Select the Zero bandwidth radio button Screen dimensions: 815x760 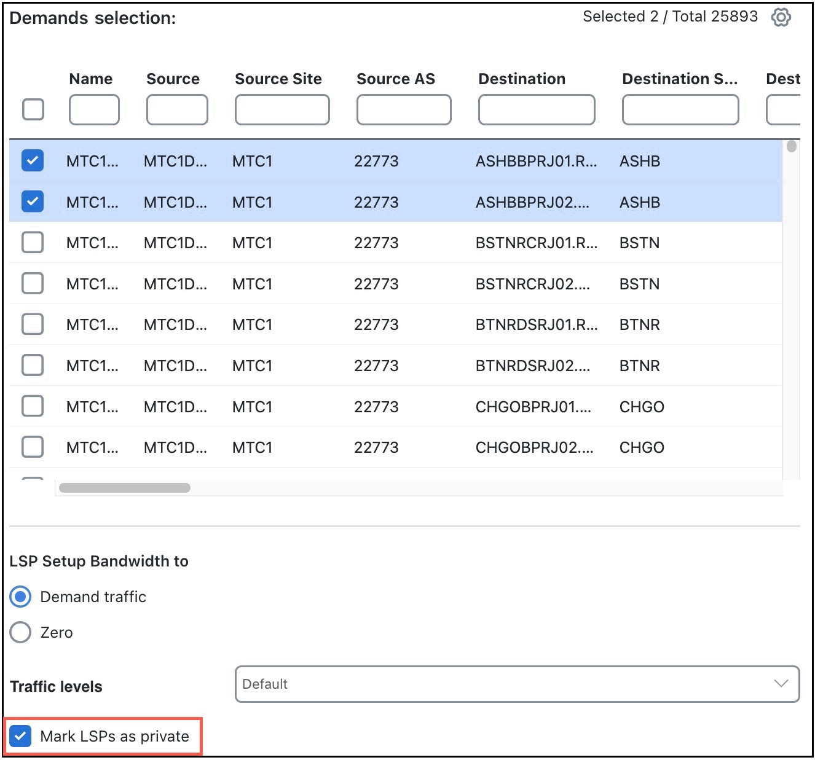pyautogui.click(x=20, y=632)
